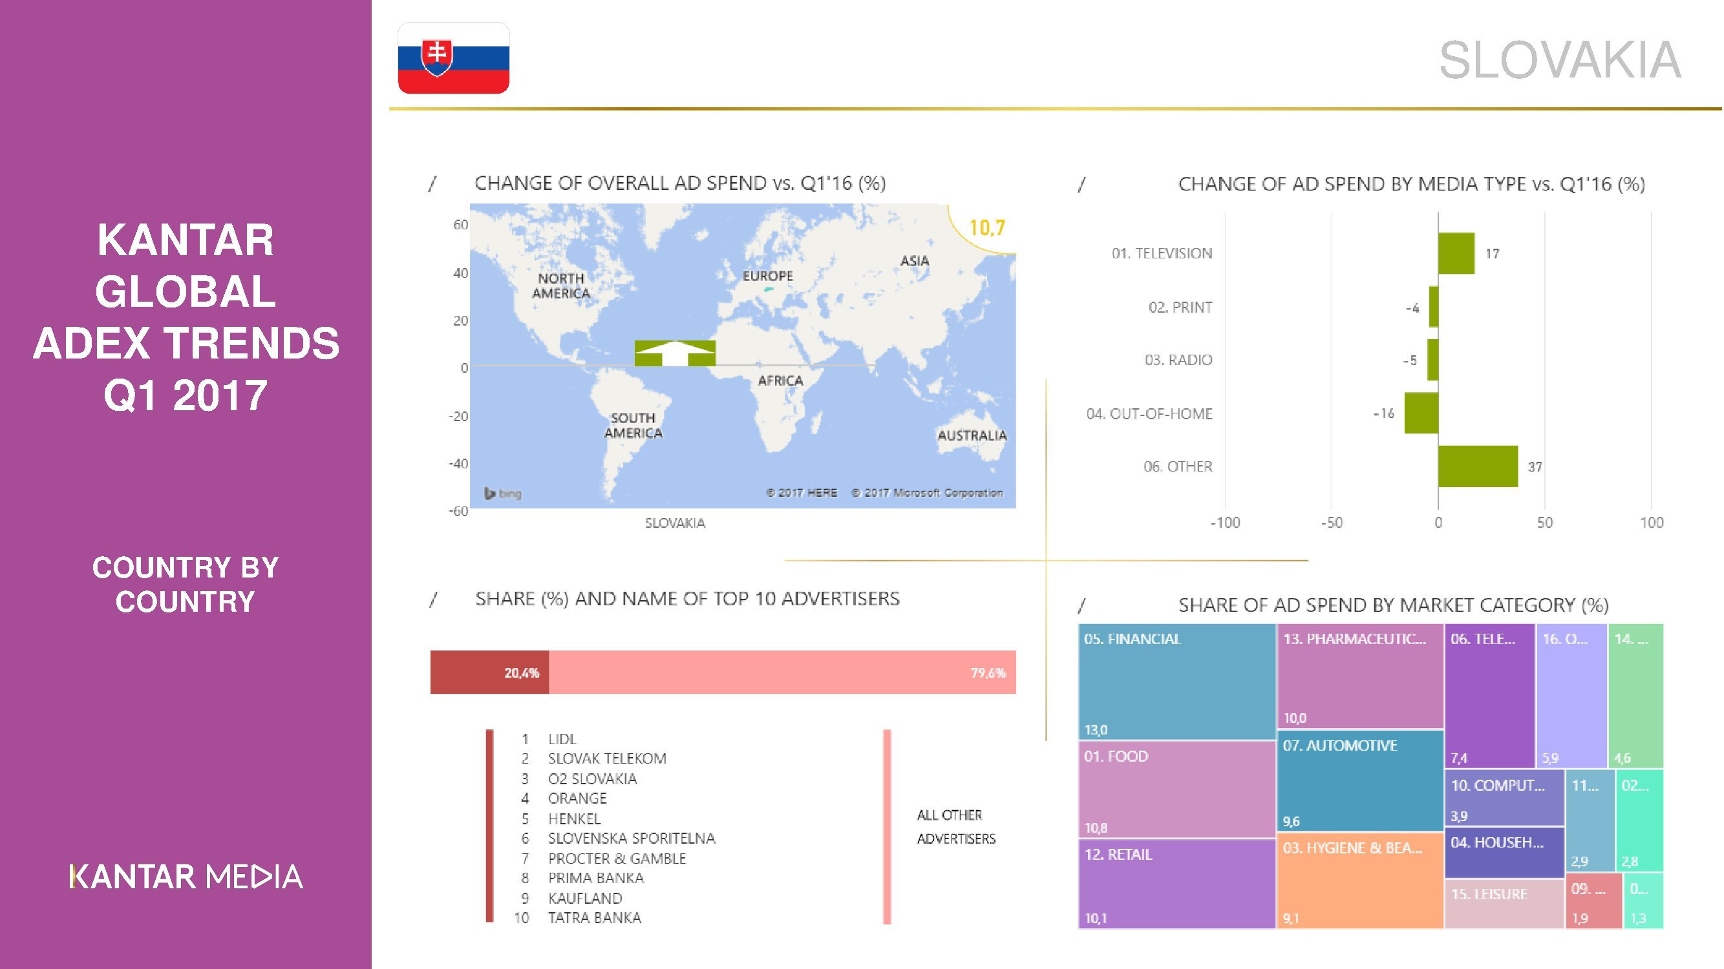Click the 10. Comput treemap tile

coord(1504,798)
